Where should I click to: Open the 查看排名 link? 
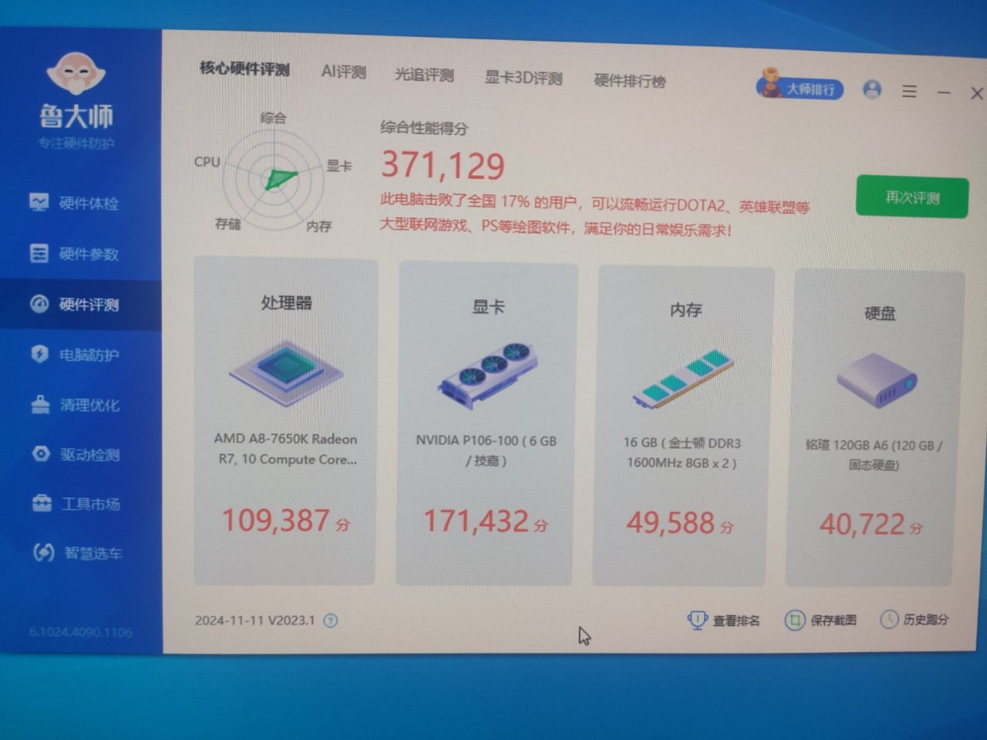[x=736, y=621]
